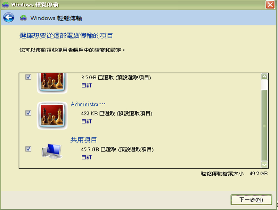Image resolution: width=278 pixels, height=210 pixels.
Task: Click the 49.2 GB total transfer size text
Action: coord(259,174)
